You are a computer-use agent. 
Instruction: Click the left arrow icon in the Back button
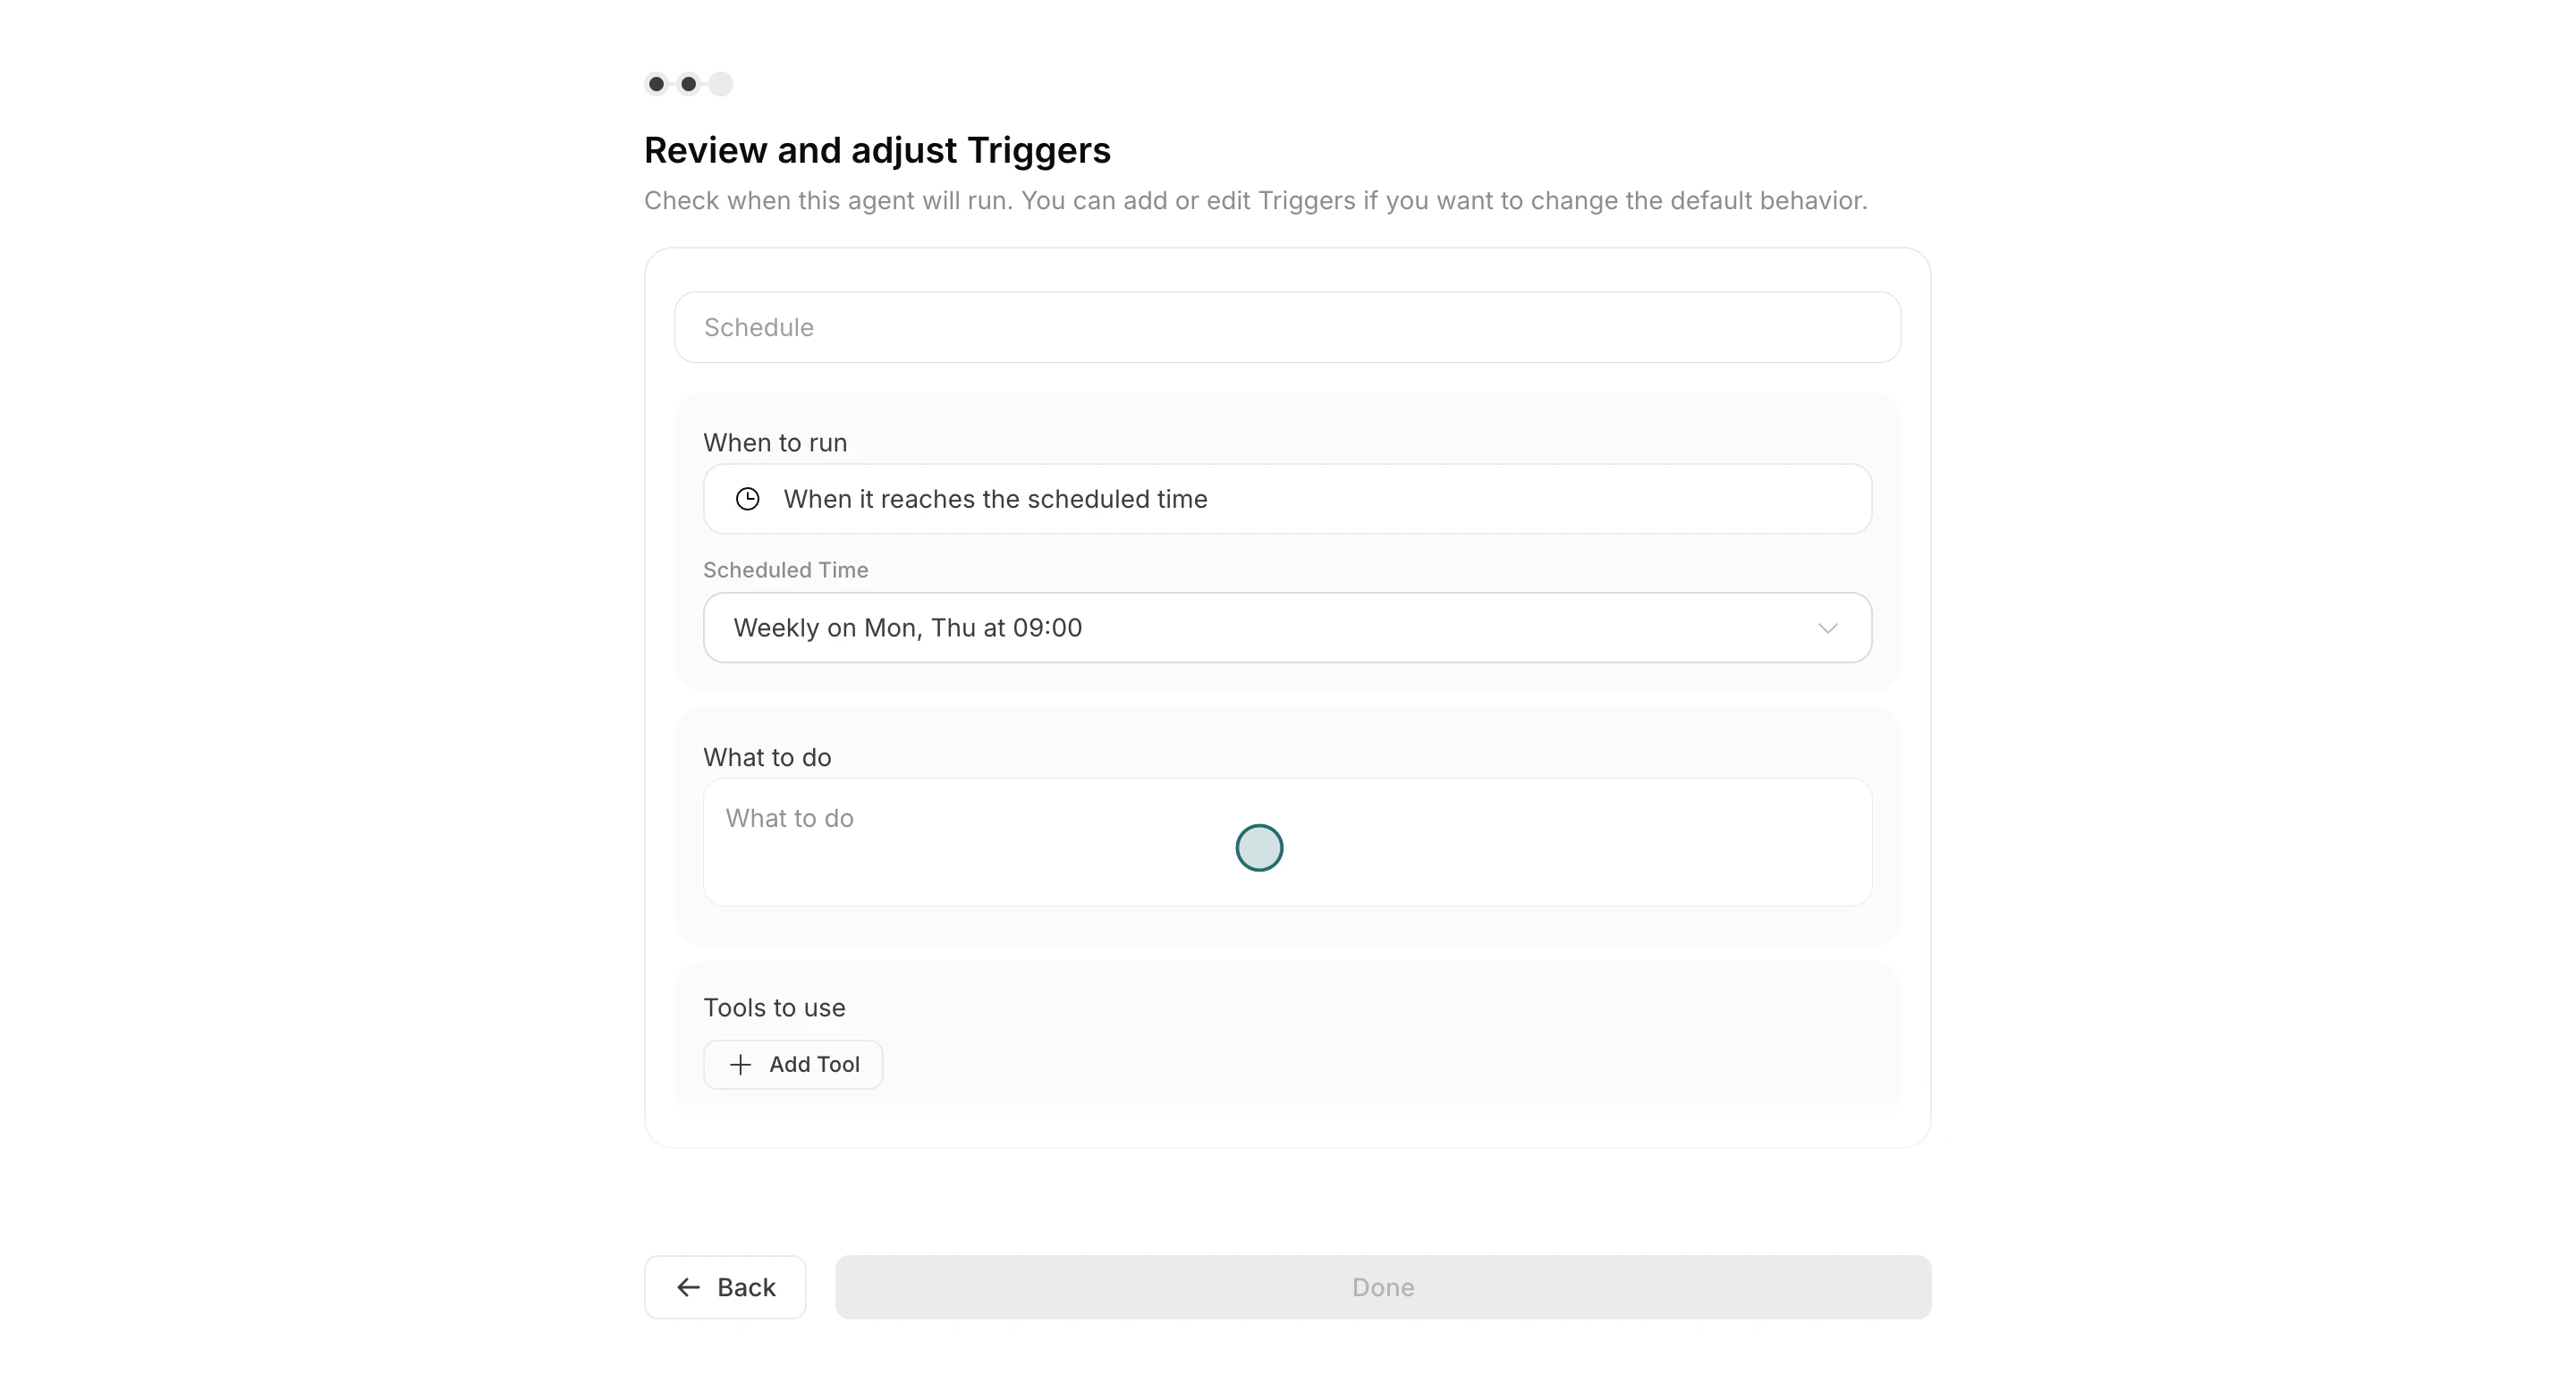[x=687, y=1287]
